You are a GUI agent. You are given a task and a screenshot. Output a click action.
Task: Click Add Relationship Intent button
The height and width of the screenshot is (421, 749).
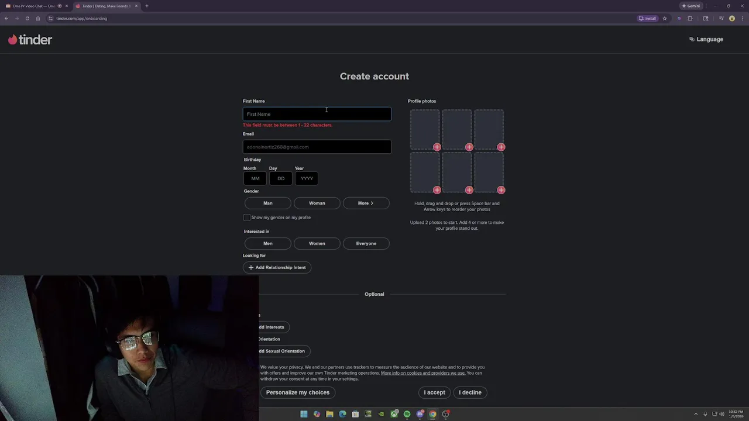click(277, 267)
